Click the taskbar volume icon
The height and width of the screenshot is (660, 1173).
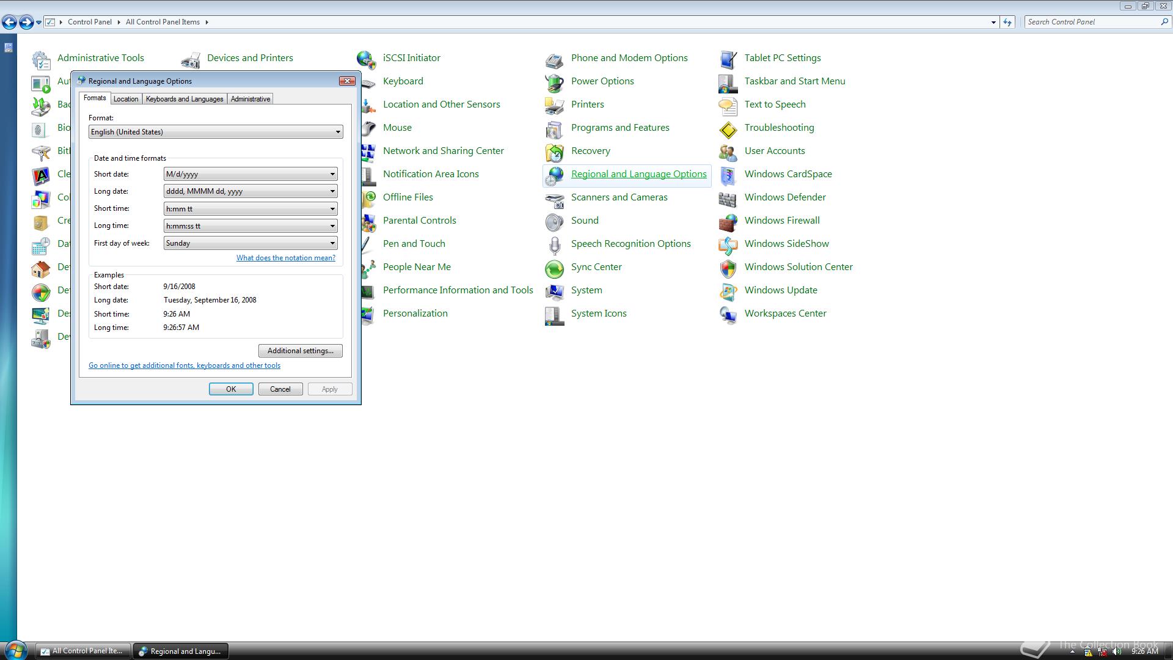point(1117,651)
